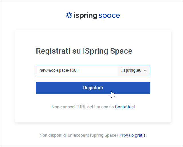Click the 'Non conosci l'URL del tuo spazio' text
183x147 pixels.
pyautogui.click(x=82, y=107)
